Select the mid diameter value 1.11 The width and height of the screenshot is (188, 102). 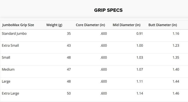click(140, 82)
